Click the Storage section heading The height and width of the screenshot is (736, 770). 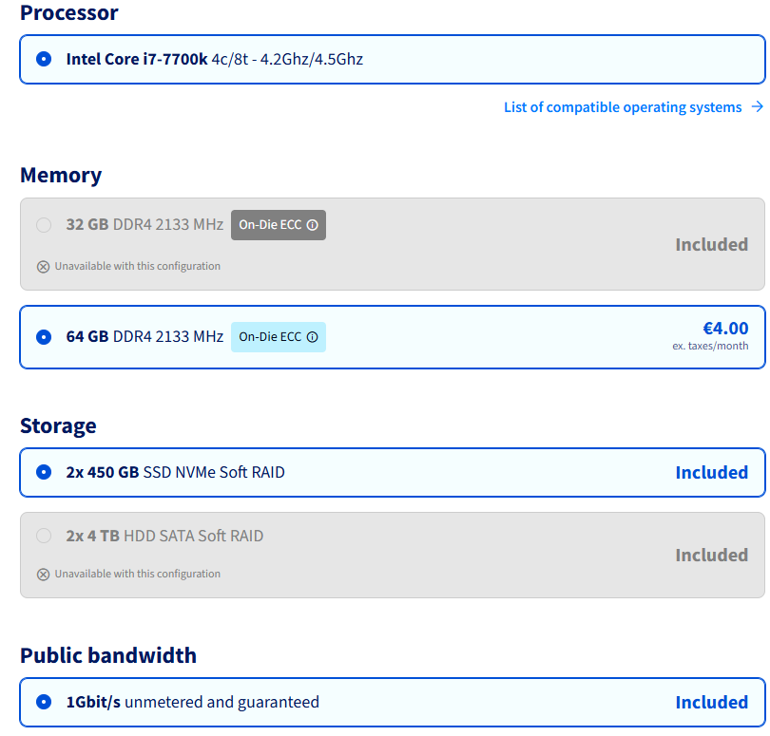pos(58,425)
